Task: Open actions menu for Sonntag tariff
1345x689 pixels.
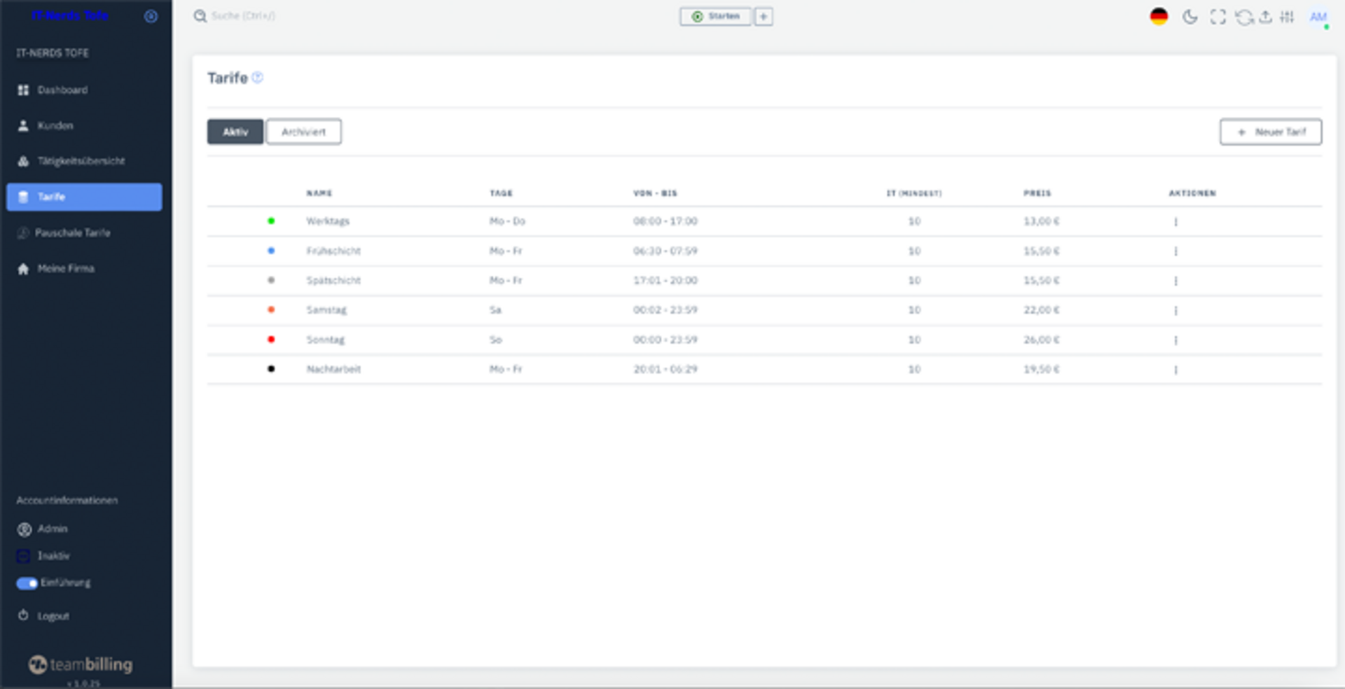Action: click(1175, 340)
